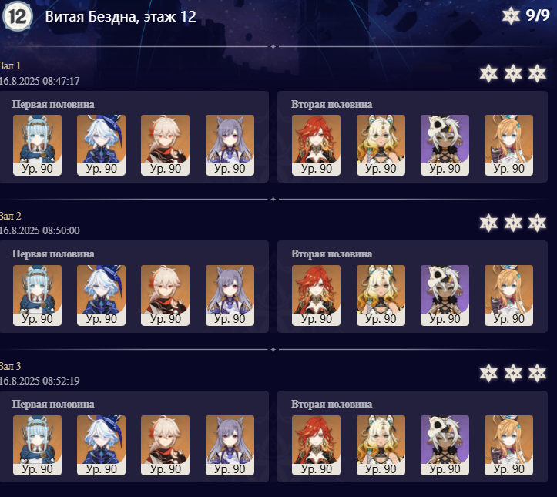Click the Зал 2 label

[10, 216]
